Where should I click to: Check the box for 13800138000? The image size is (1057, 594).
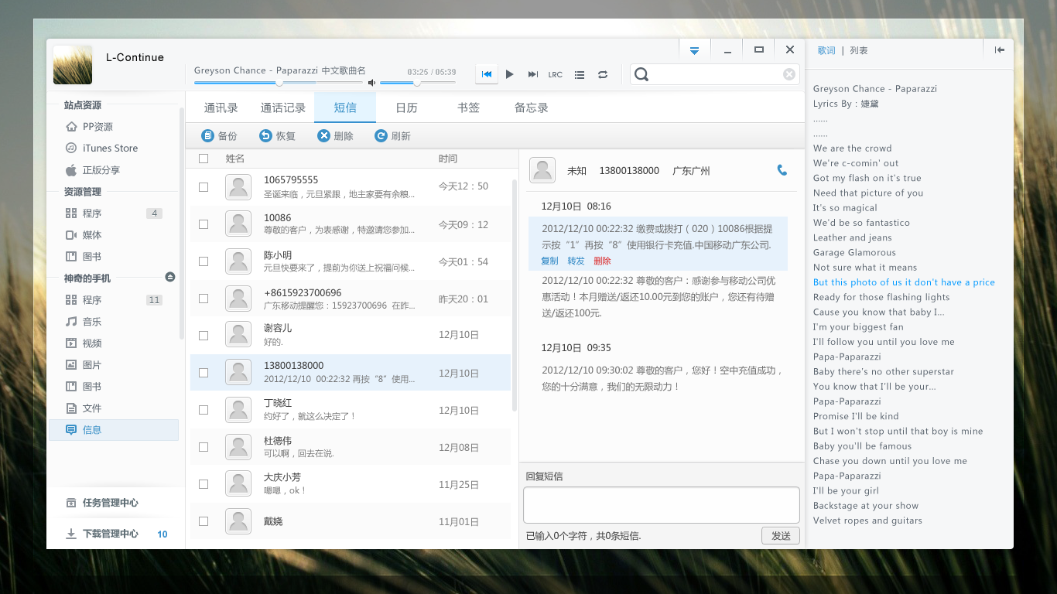204,373
